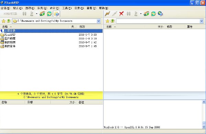Open bookmarks star in the local pane
This screenshot has width=206, height=134.
tap(3, 21)
